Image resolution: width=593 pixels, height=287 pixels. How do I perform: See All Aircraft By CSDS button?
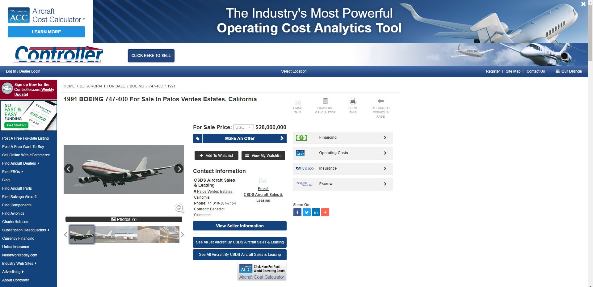tap(240, 255)
